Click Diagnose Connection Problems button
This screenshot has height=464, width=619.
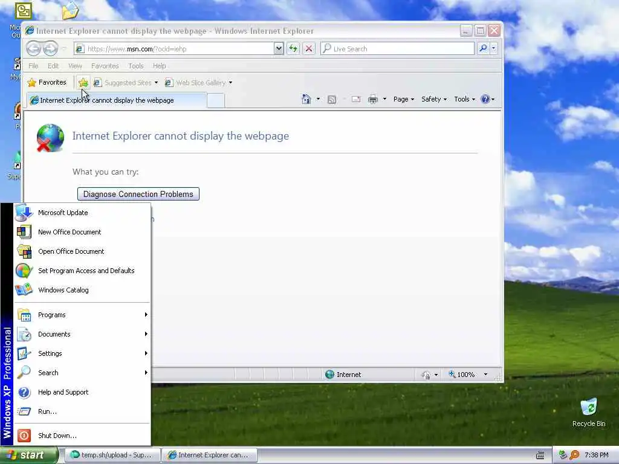[138, 194]
